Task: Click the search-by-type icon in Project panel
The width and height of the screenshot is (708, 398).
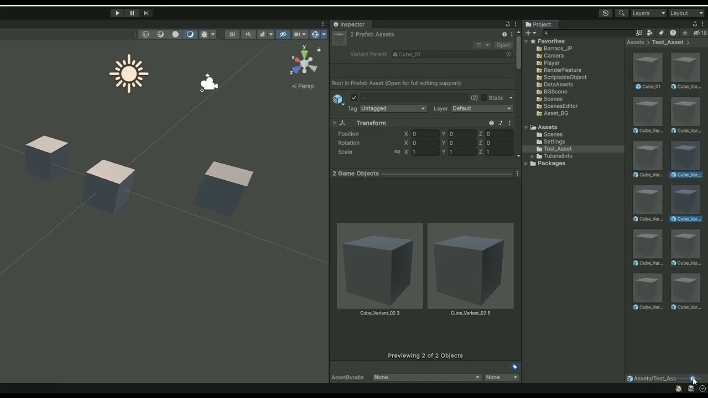Action: [x=650, y=33]
